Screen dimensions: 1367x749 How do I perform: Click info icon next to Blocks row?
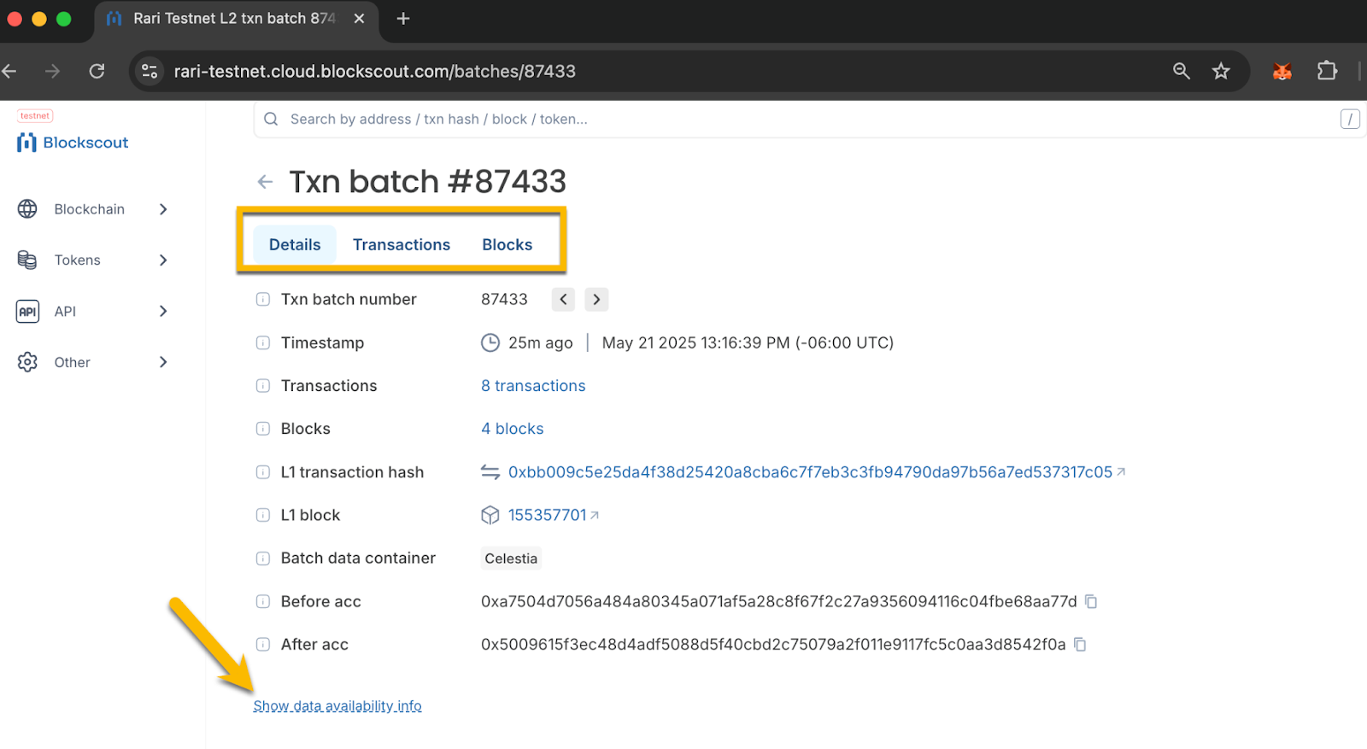[x=263, y=429]
